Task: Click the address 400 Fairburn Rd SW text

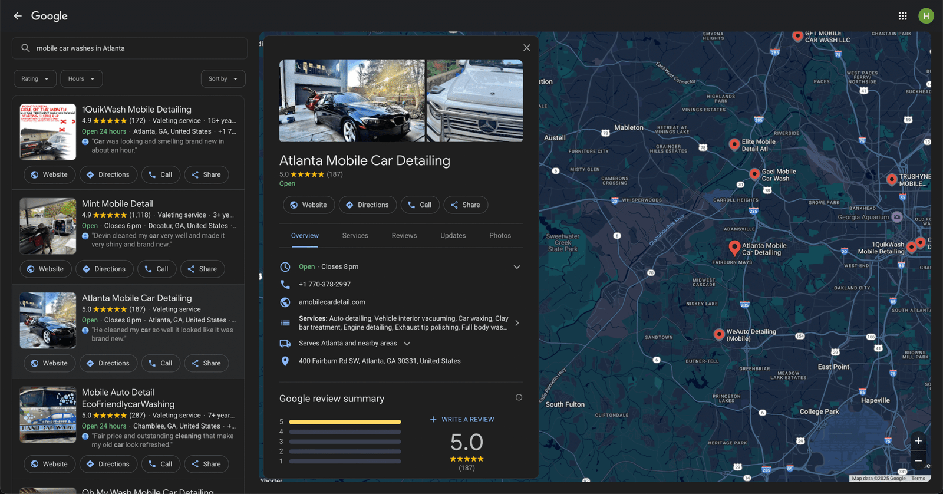Action: [380, 361]
